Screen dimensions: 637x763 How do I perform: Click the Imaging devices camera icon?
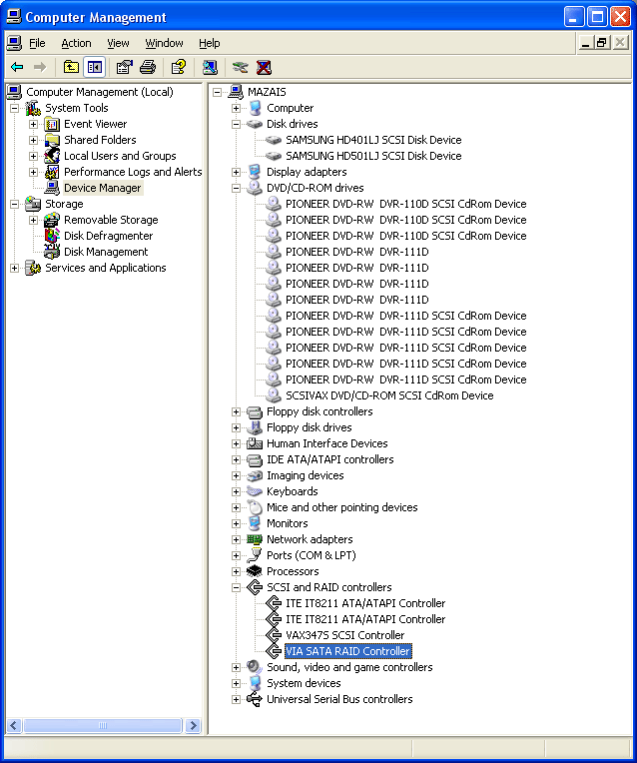pyautogui.click(x=255, y=475)
